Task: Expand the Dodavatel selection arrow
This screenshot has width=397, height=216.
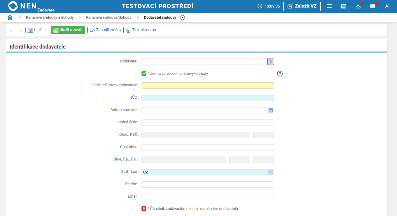Action: [271, 62]
